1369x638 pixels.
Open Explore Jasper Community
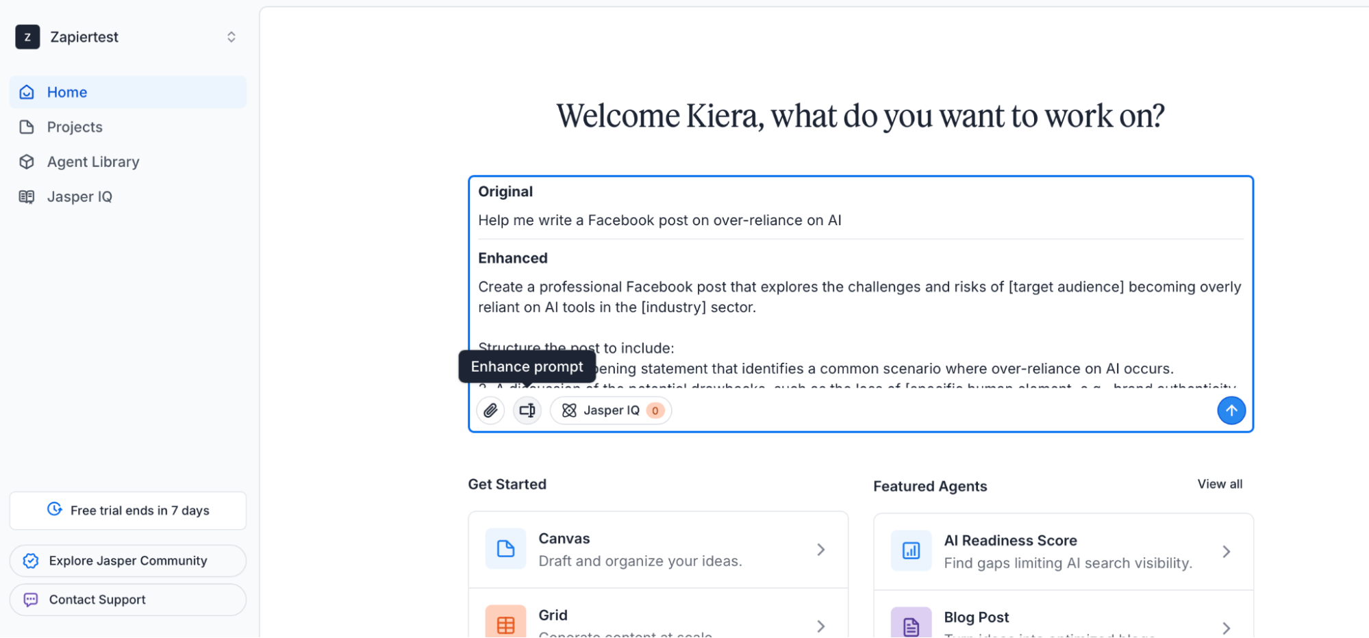[128, 561]
